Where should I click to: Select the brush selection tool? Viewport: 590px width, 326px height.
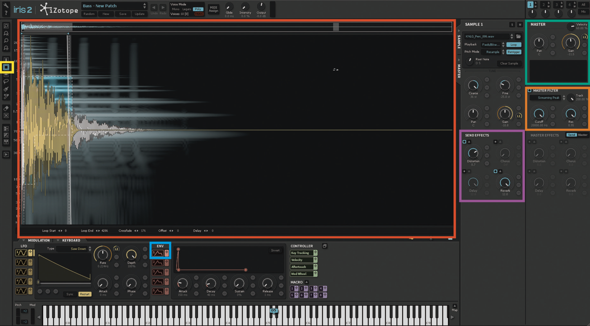point(6,89)
